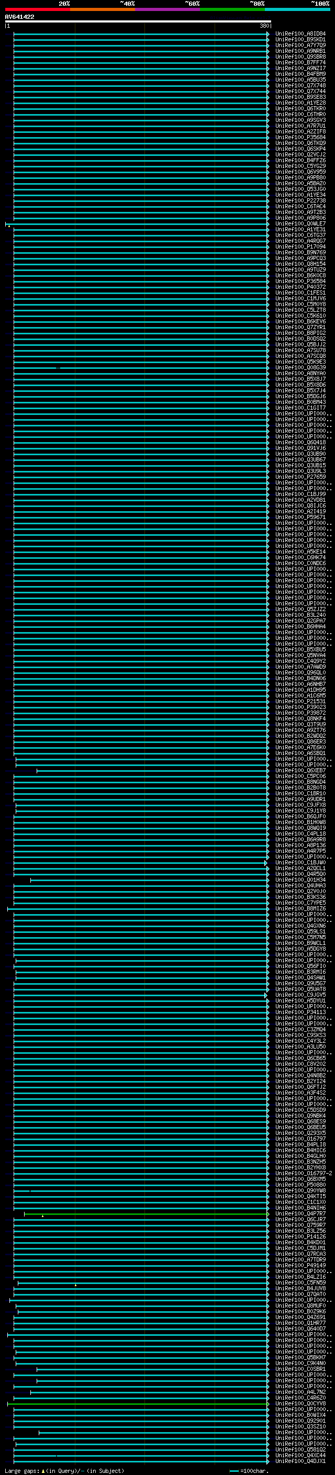
Task: Open hit UniRef100_A9NRB1
Action: [300, 51]
